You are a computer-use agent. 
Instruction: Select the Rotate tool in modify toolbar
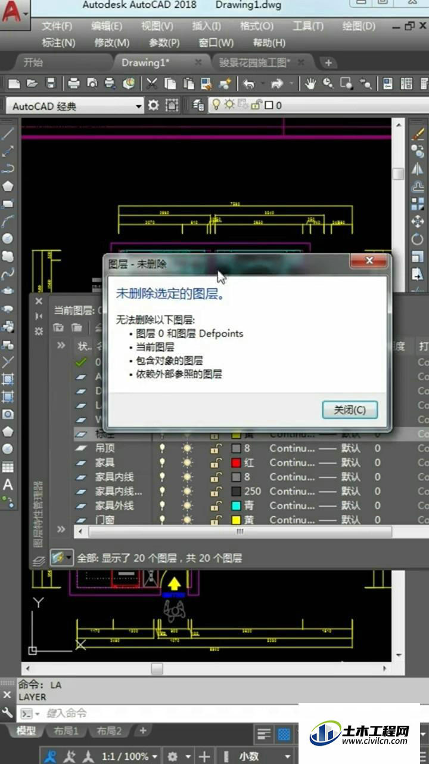click(418, 239)
